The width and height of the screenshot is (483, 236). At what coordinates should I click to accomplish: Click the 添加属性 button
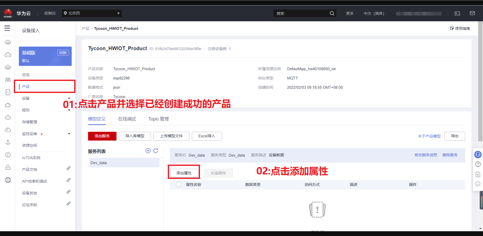[184, 173]
